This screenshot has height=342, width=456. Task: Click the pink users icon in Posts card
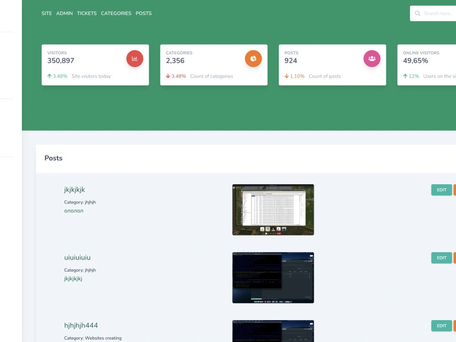[372, 58]
